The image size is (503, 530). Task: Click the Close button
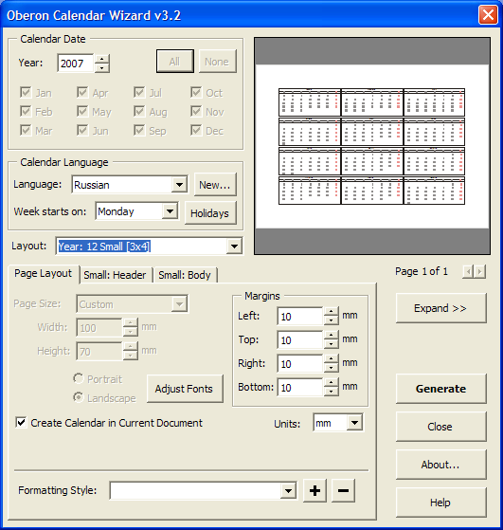pos(440,427)
